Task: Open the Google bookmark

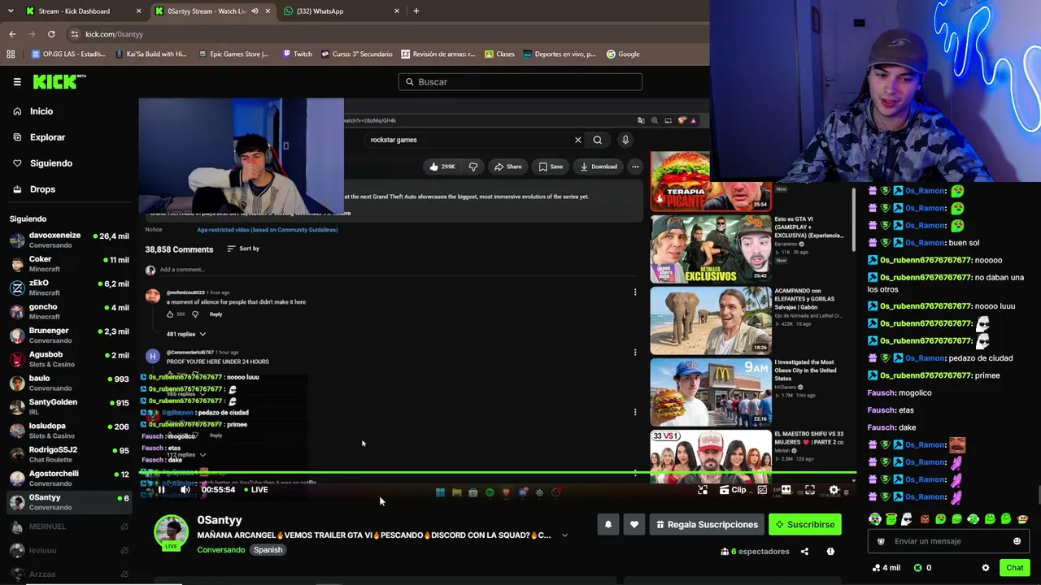Action: coord(623,54)
